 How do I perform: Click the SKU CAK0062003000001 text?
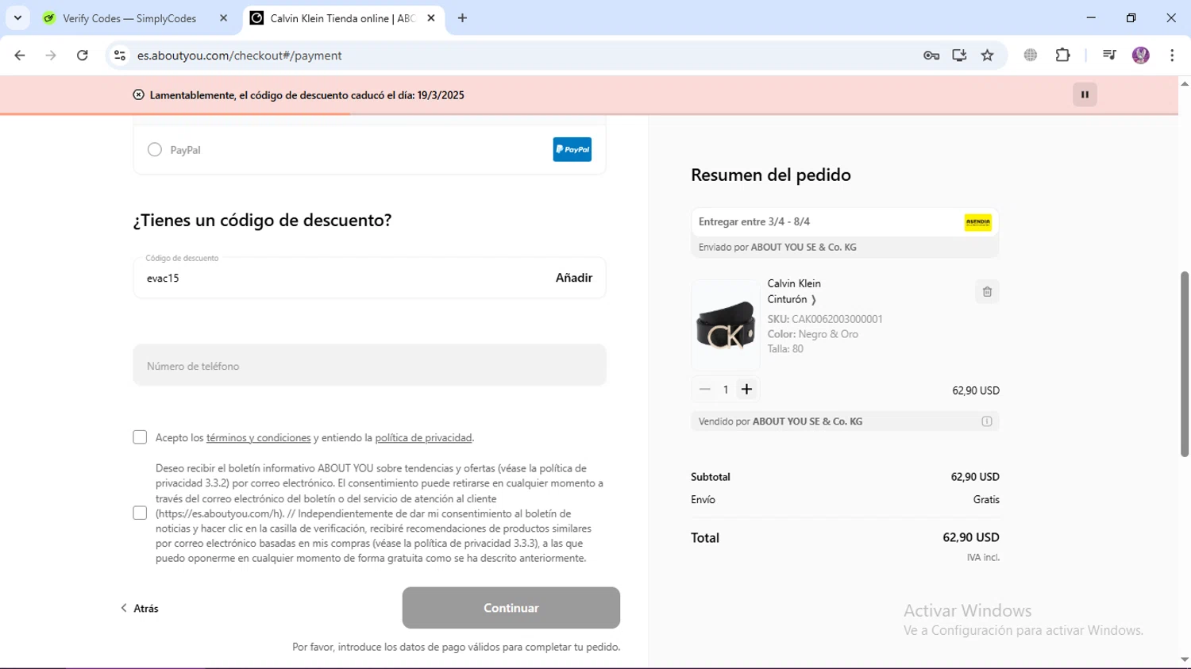point(825,319)
